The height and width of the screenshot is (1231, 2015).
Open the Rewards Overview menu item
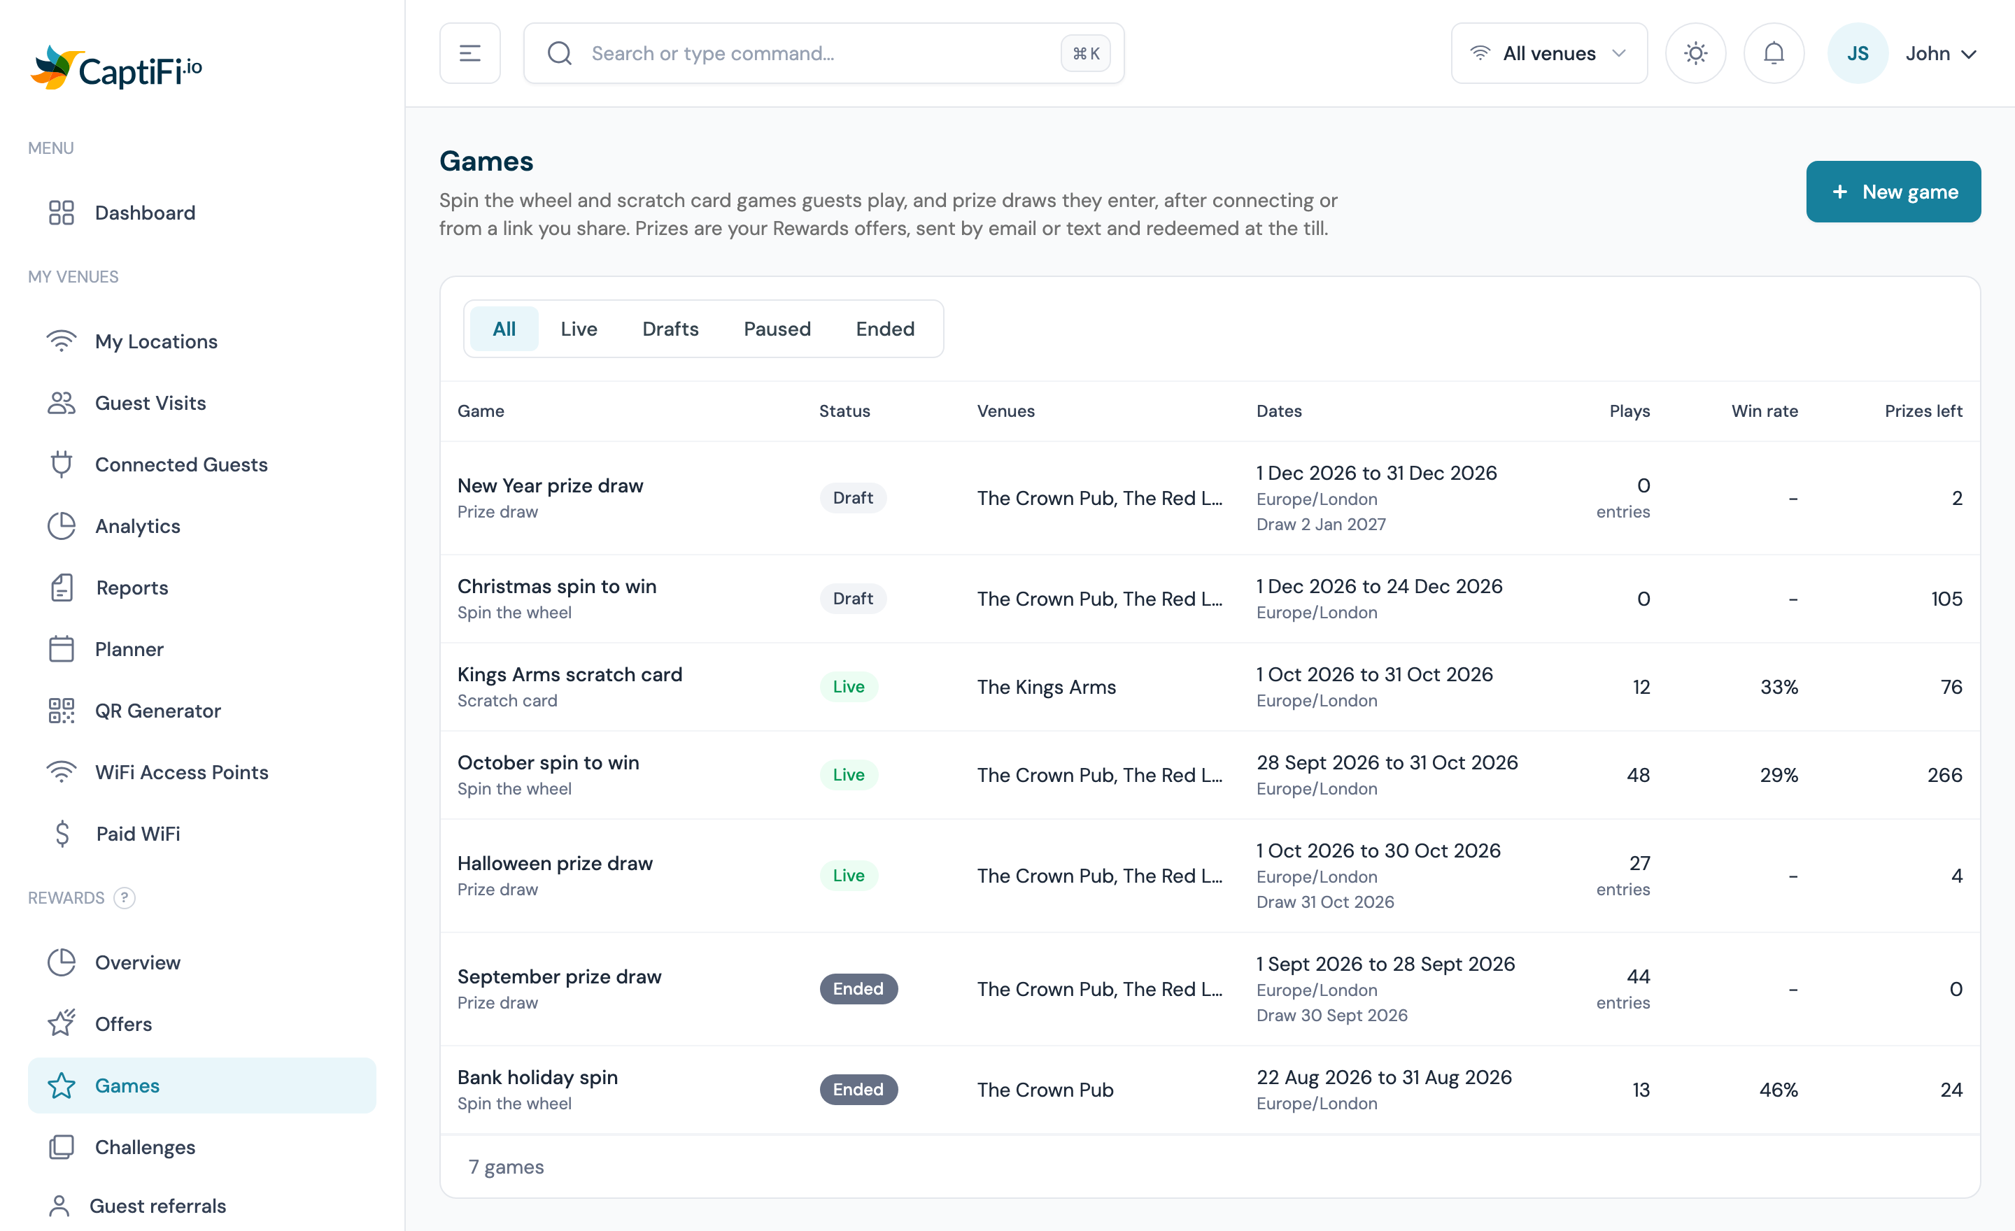click(202, 962)
